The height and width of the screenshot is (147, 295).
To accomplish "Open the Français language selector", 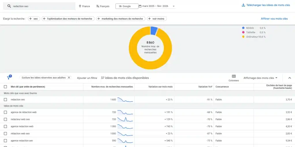I will coord(103,6).
